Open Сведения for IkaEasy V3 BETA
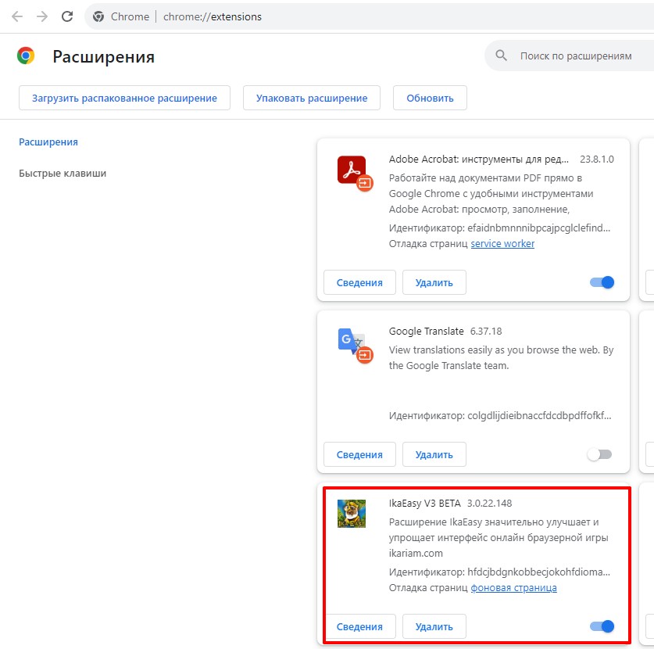The width and height of the screenshot is (654, 649). 359,626
